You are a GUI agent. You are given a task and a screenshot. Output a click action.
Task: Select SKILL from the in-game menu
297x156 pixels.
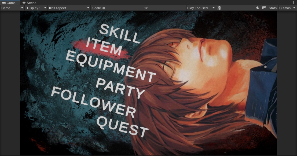[120, 33]
